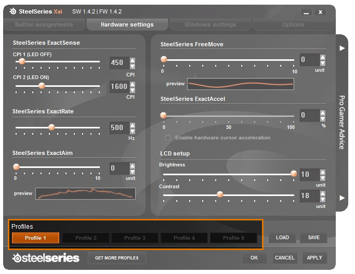
Task: Click the SteelSeries logo icon in title bar
Action: coord(13,11)
